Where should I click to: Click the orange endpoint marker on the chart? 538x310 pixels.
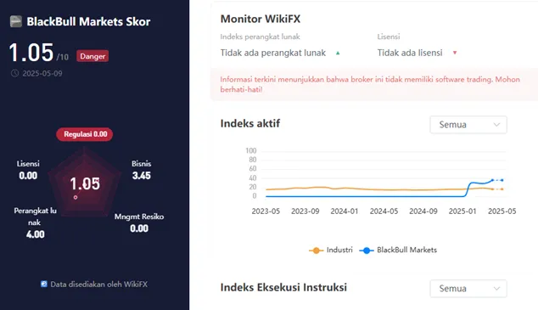click(502, 189)
